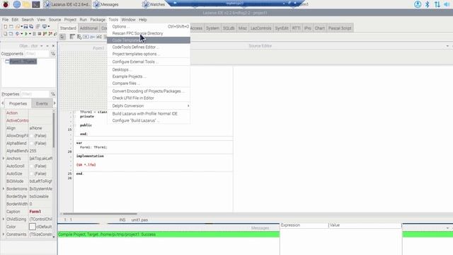Open the network transfer tray icon
This screenshot has height=255, width=453.
(437, 4)
